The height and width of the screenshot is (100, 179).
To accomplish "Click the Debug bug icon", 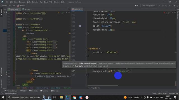I will coord(163,6).
